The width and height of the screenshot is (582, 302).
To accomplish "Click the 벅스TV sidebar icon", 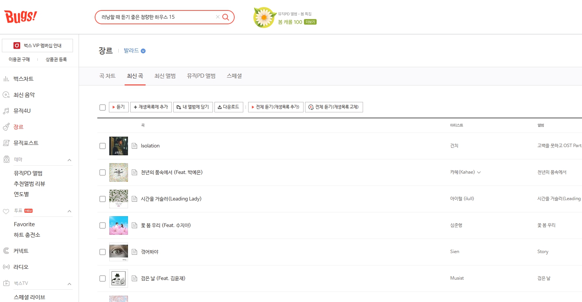I will pos(6,283).
